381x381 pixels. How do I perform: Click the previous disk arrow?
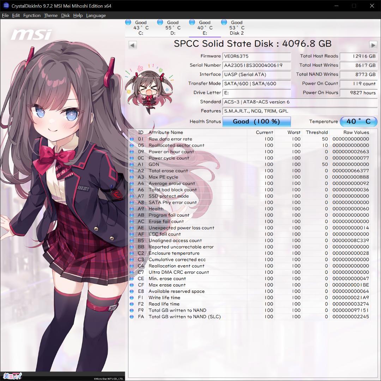[x=132, y=44]
